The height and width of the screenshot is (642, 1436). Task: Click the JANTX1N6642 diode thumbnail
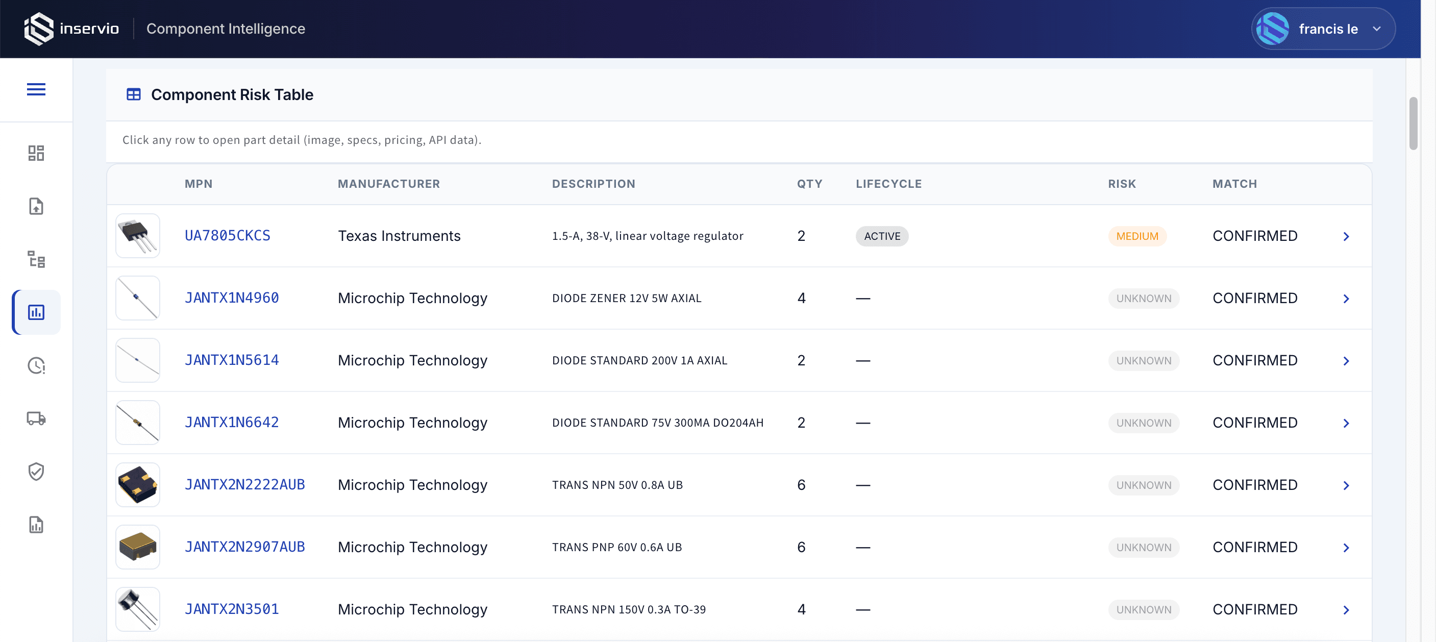[138, 423]
